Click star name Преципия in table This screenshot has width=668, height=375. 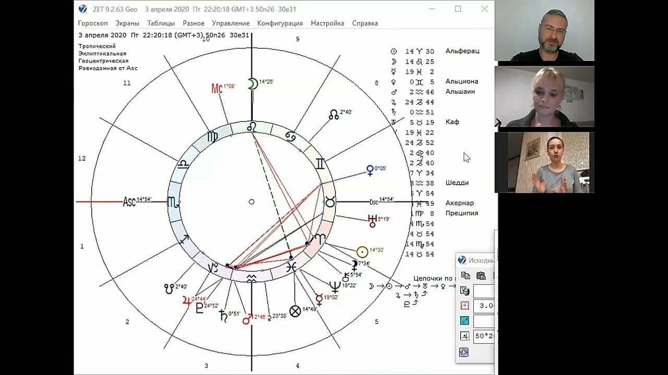point(462,213)
